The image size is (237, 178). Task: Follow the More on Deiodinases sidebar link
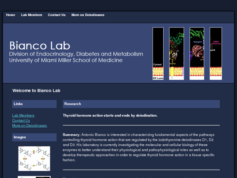coord(29,125)
